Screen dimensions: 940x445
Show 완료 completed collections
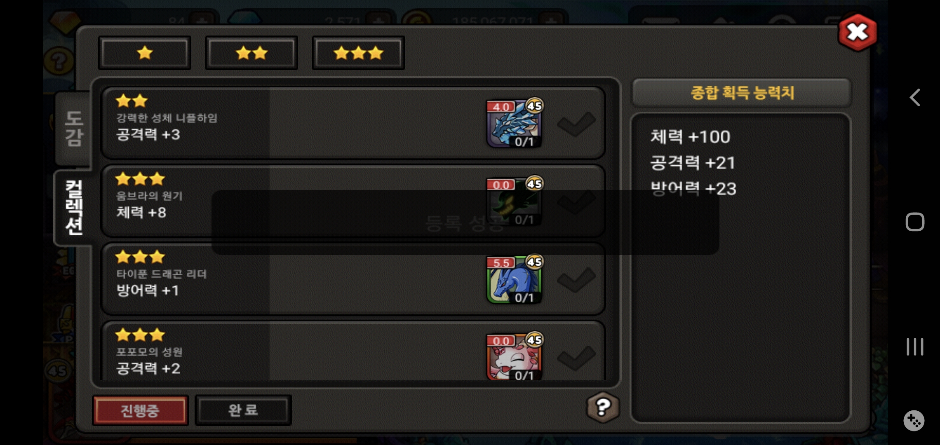point(243,410)
